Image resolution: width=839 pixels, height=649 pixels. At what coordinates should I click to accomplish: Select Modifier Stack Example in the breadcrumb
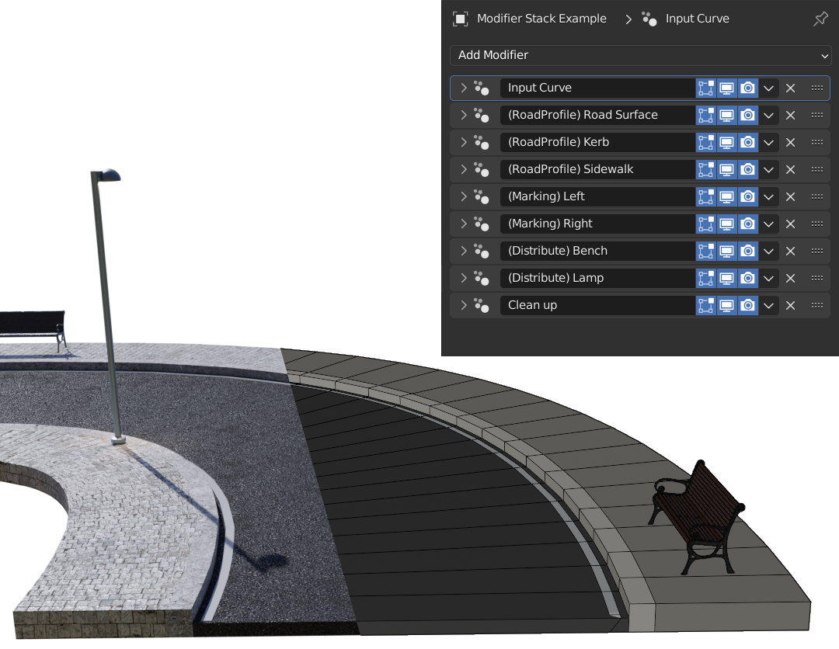pos(541,19)
